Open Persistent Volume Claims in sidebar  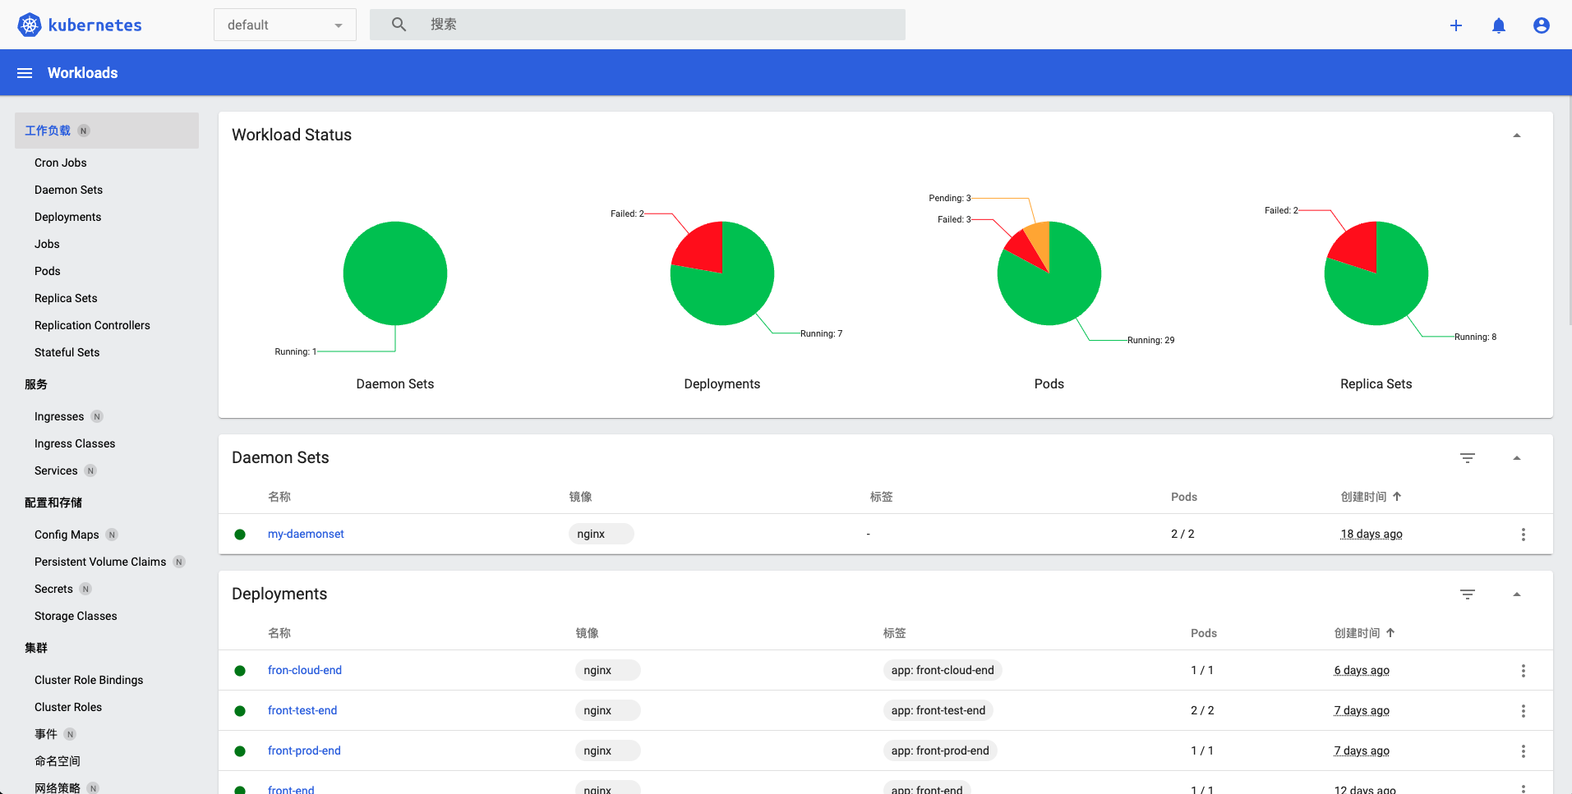[100, 562]
